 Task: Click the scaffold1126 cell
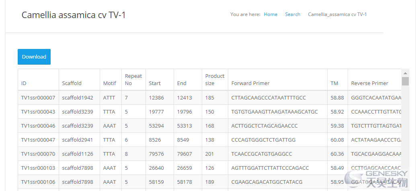click(x=79, y=154)
